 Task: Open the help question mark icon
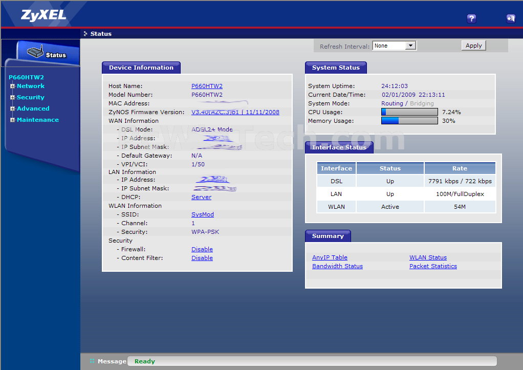(x=471, y=18)
